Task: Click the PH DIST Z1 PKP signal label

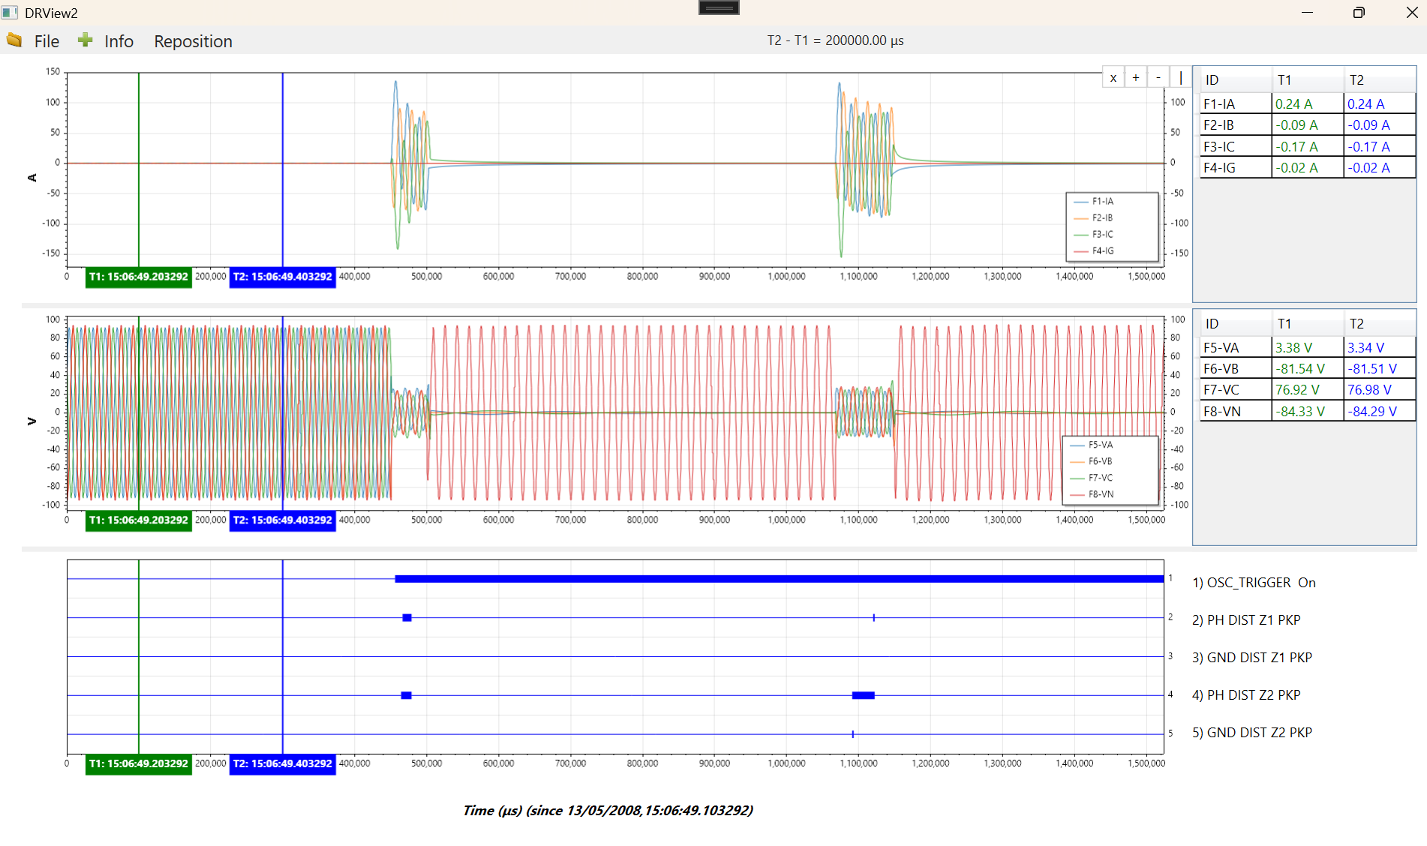Action: [x=1246, y=620]
